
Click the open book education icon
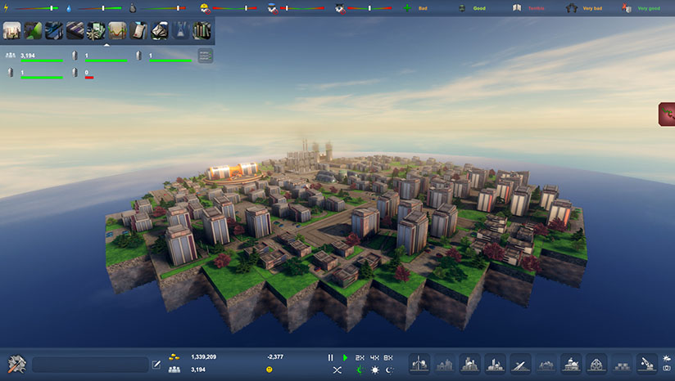[x=517, y=7]
